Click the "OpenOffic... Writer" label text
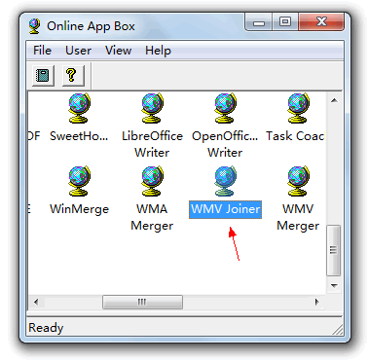This screenshot has height=361, width=368. point(225,144)
